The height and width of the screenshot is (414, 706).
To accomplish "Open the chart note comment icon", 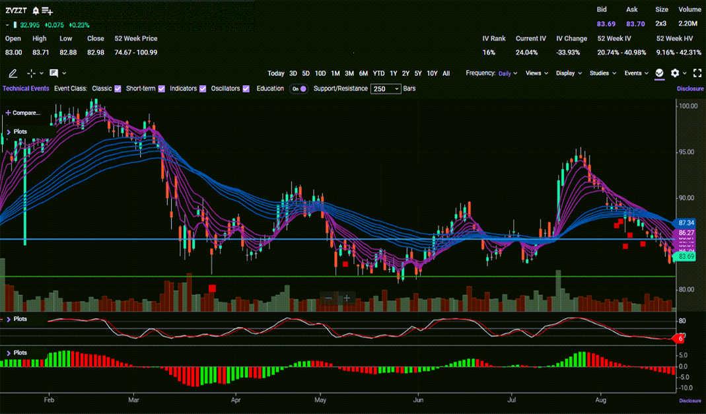I will [x=53, y=73].
